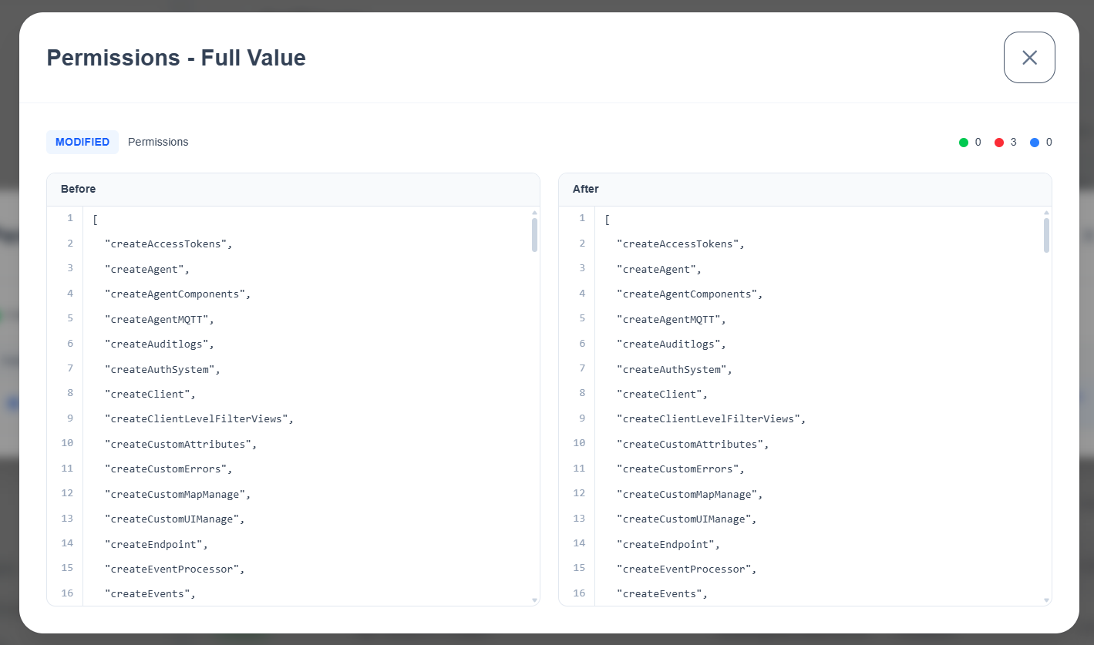Click "createAgentComponents" in the Before panel
This screenshot has width=1094, height=645.
[177, 294]
